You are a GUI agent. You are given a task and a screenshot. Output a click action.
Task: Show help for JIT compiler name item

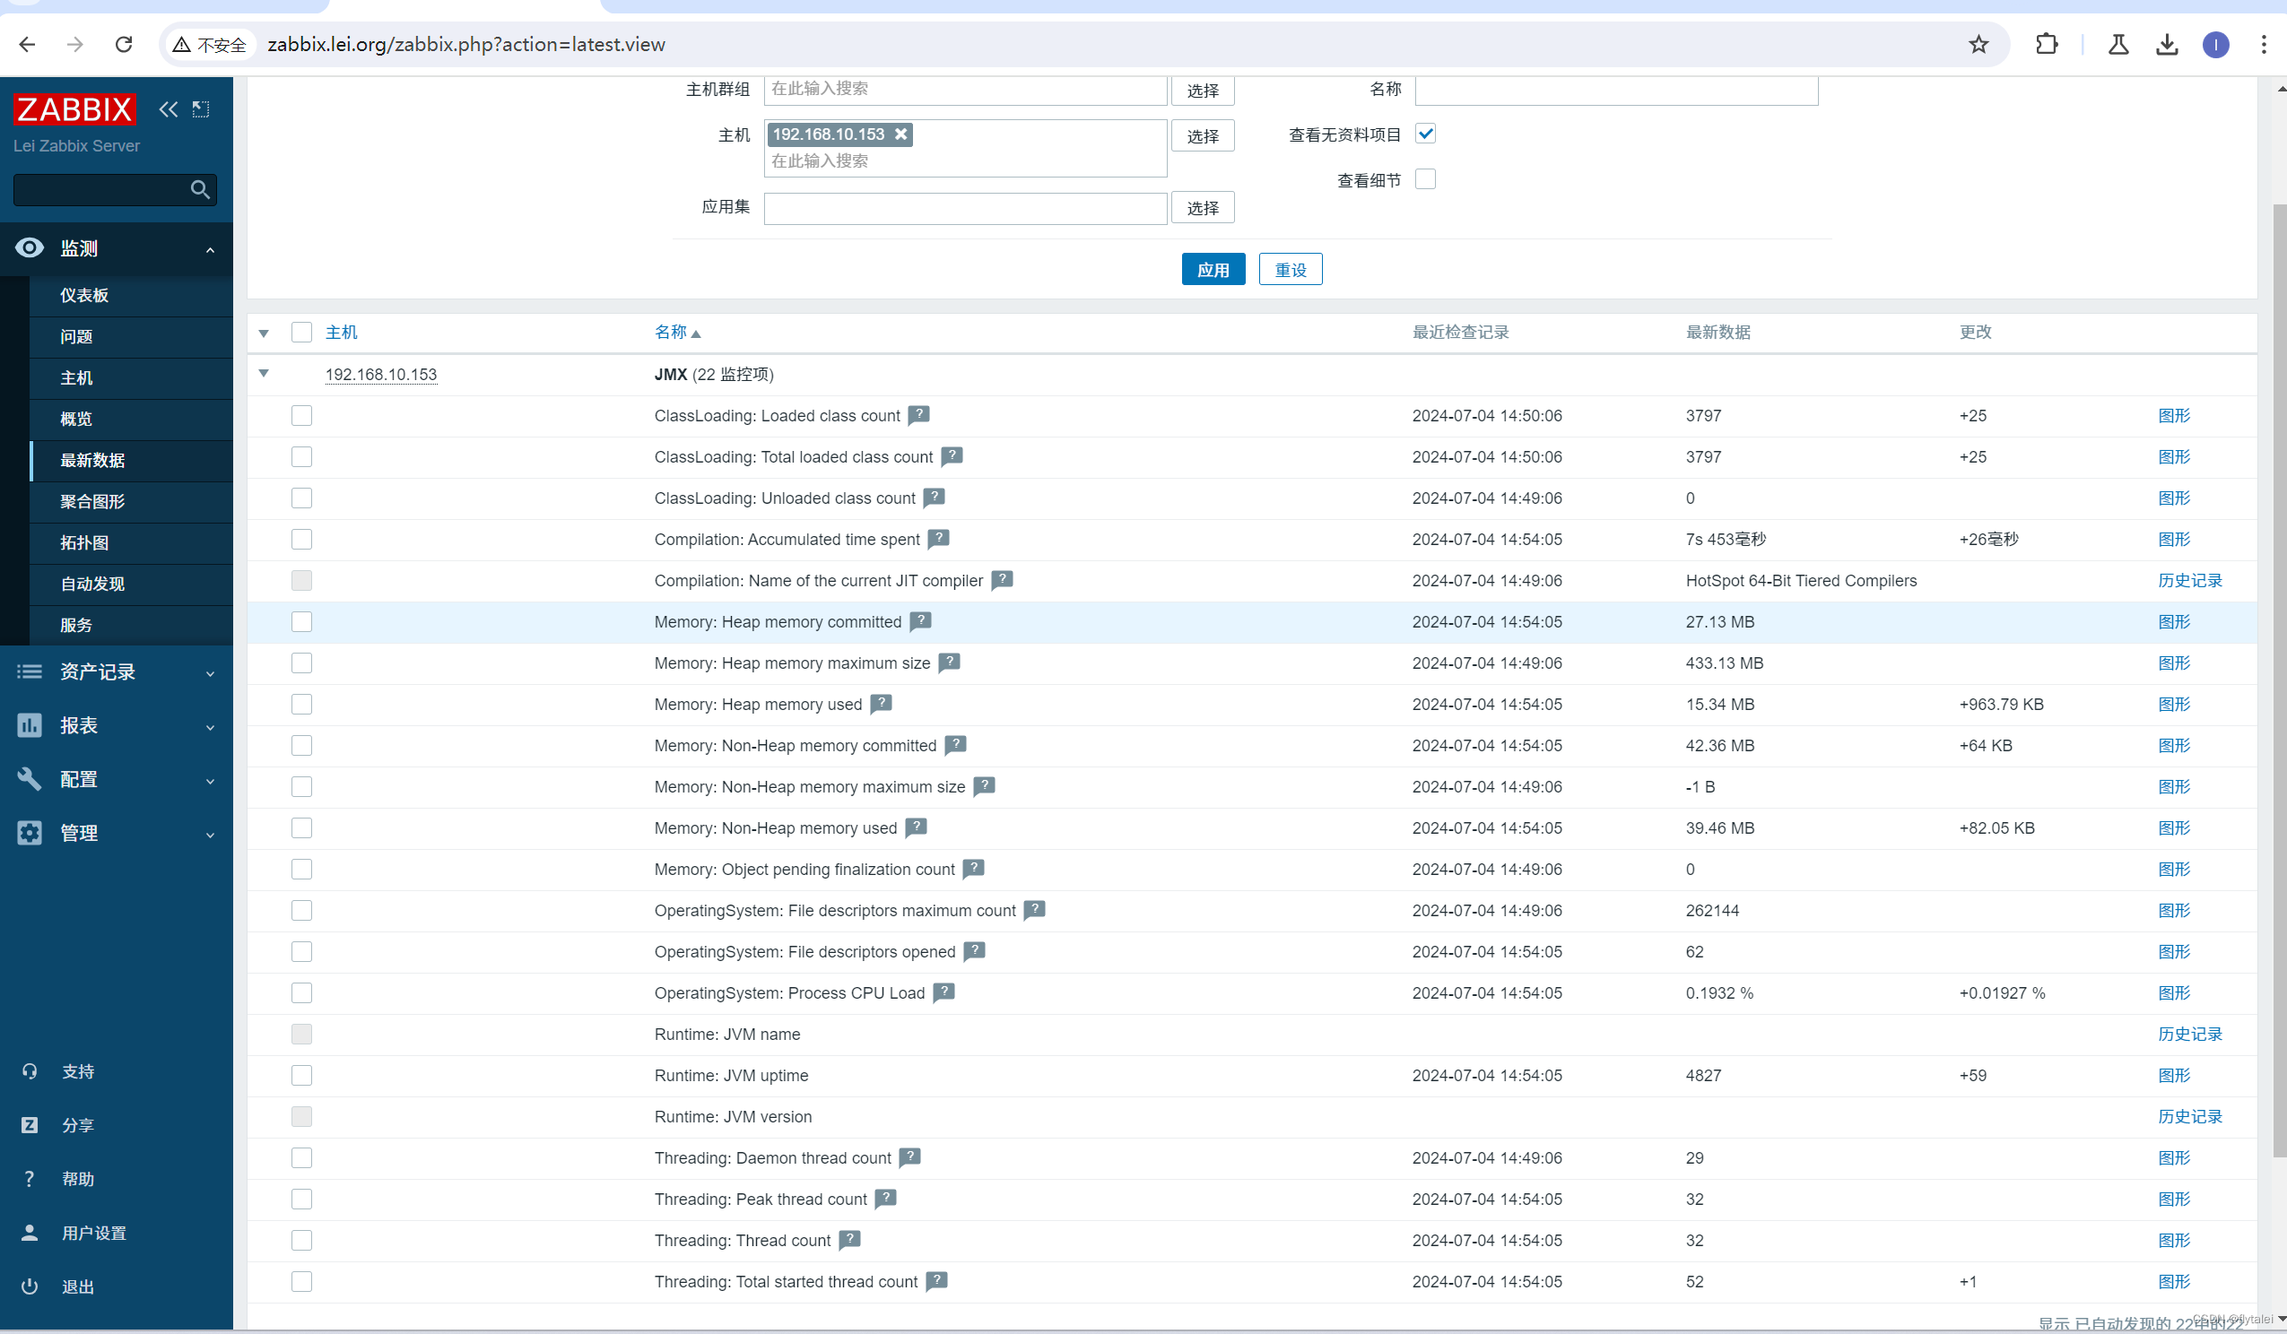(1002, 580)
